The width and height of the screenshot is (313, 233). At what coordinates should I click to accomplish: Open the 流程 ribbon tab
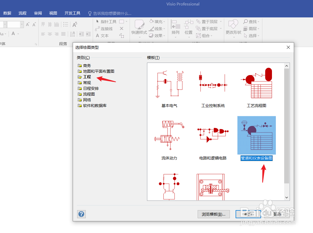pos(23,13)
